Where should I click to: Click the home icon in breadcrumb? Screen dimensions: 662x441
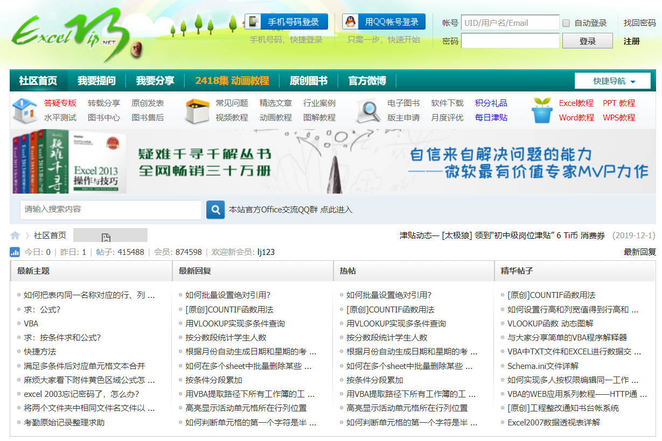(x=15, y=236)
